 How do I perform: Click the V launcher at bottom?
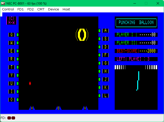tap(85, 108)
